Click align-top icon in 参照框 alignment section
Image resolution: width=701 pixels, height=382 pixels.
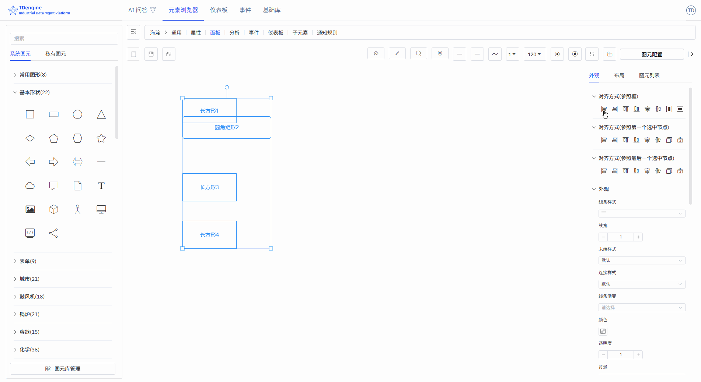(625, 109)
